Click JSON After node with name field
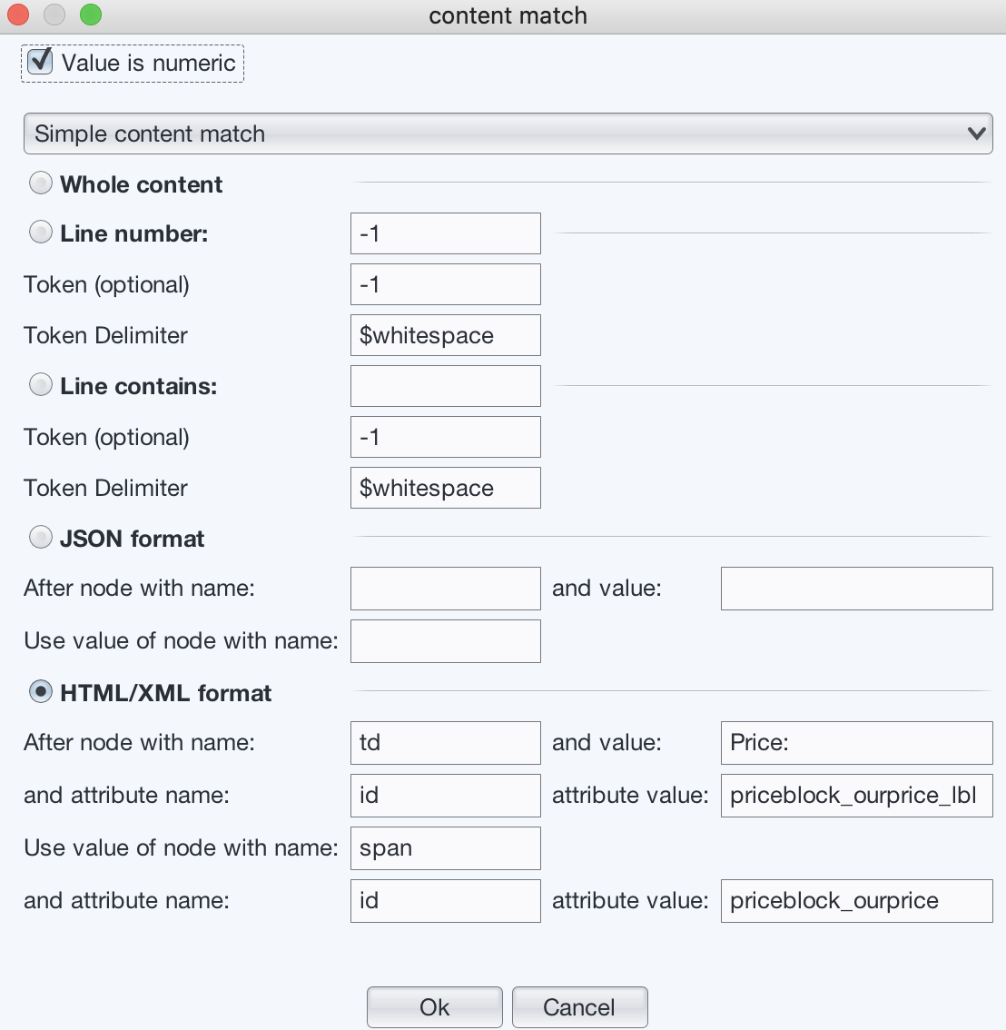This screenshot has height=1030, width=1006. [x=445, y=589]
